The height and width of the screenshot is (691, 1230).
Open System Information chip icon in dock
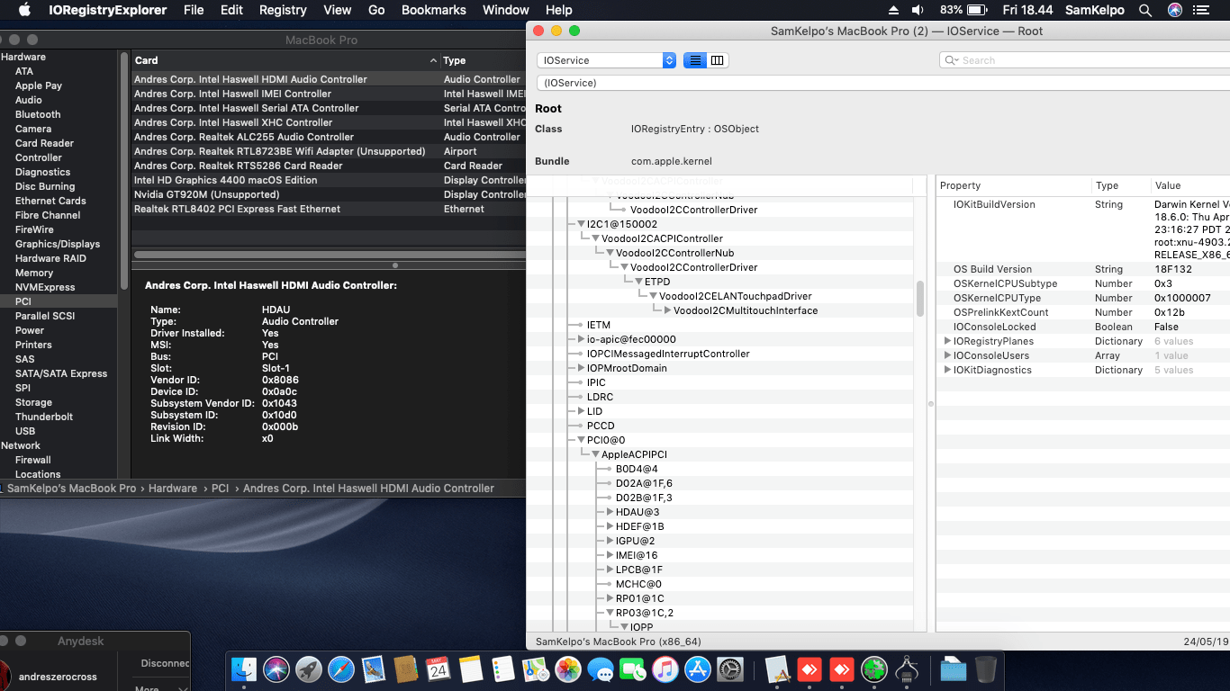[907, 669]
